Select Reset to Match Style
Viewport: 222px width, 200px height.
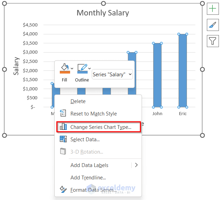pos(98,114)
